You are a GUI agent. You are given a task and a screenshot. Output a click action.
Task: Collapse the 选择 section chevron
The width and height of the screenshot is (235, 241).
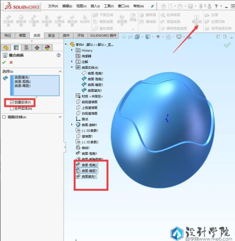point(60,71)
